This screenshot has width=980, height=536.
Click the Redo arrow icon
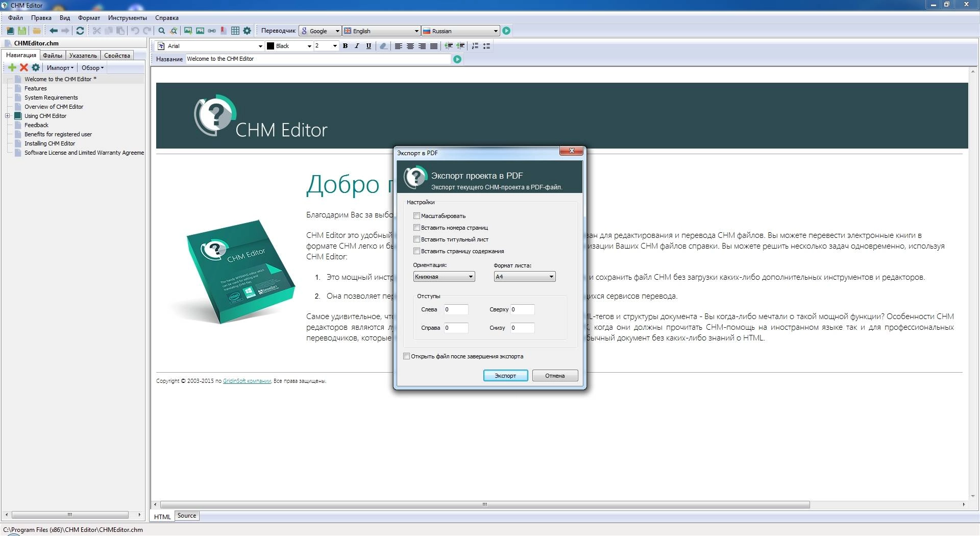[147, 31]
